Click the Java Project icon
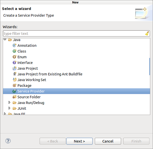The image size is (153, 149). point(14,68)
